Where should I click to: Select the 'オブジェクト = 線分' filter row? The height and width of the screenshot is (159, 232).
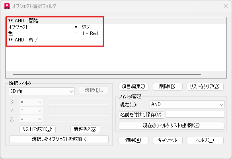coord(116,27)
